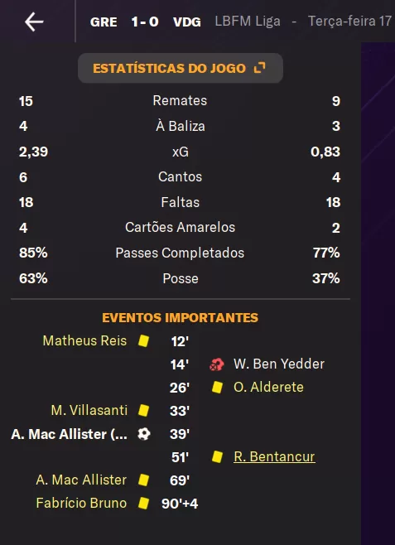Viewport: 395px width, 545px height.
Task: Click the 1-0 match score
Action: point(145,22)
